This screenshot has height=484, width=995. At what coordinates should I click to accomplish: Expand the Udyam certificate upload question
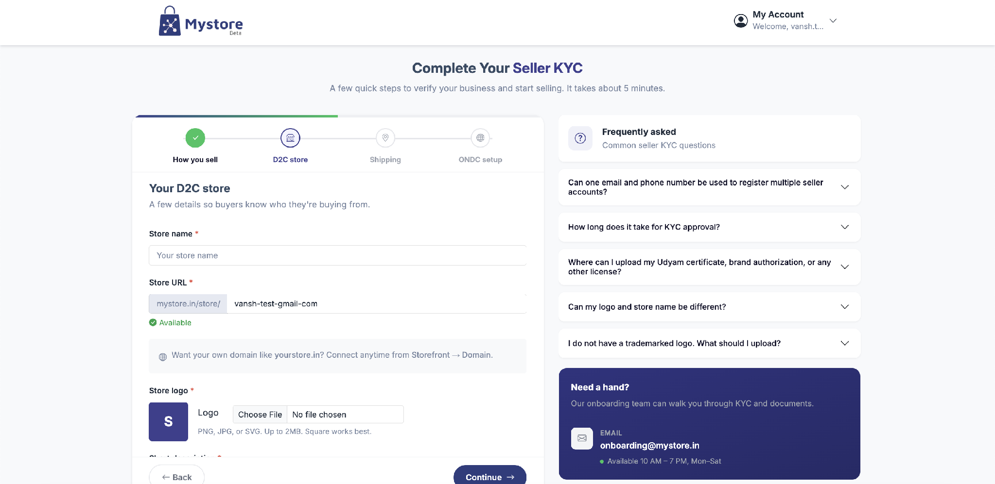point(709,267)
